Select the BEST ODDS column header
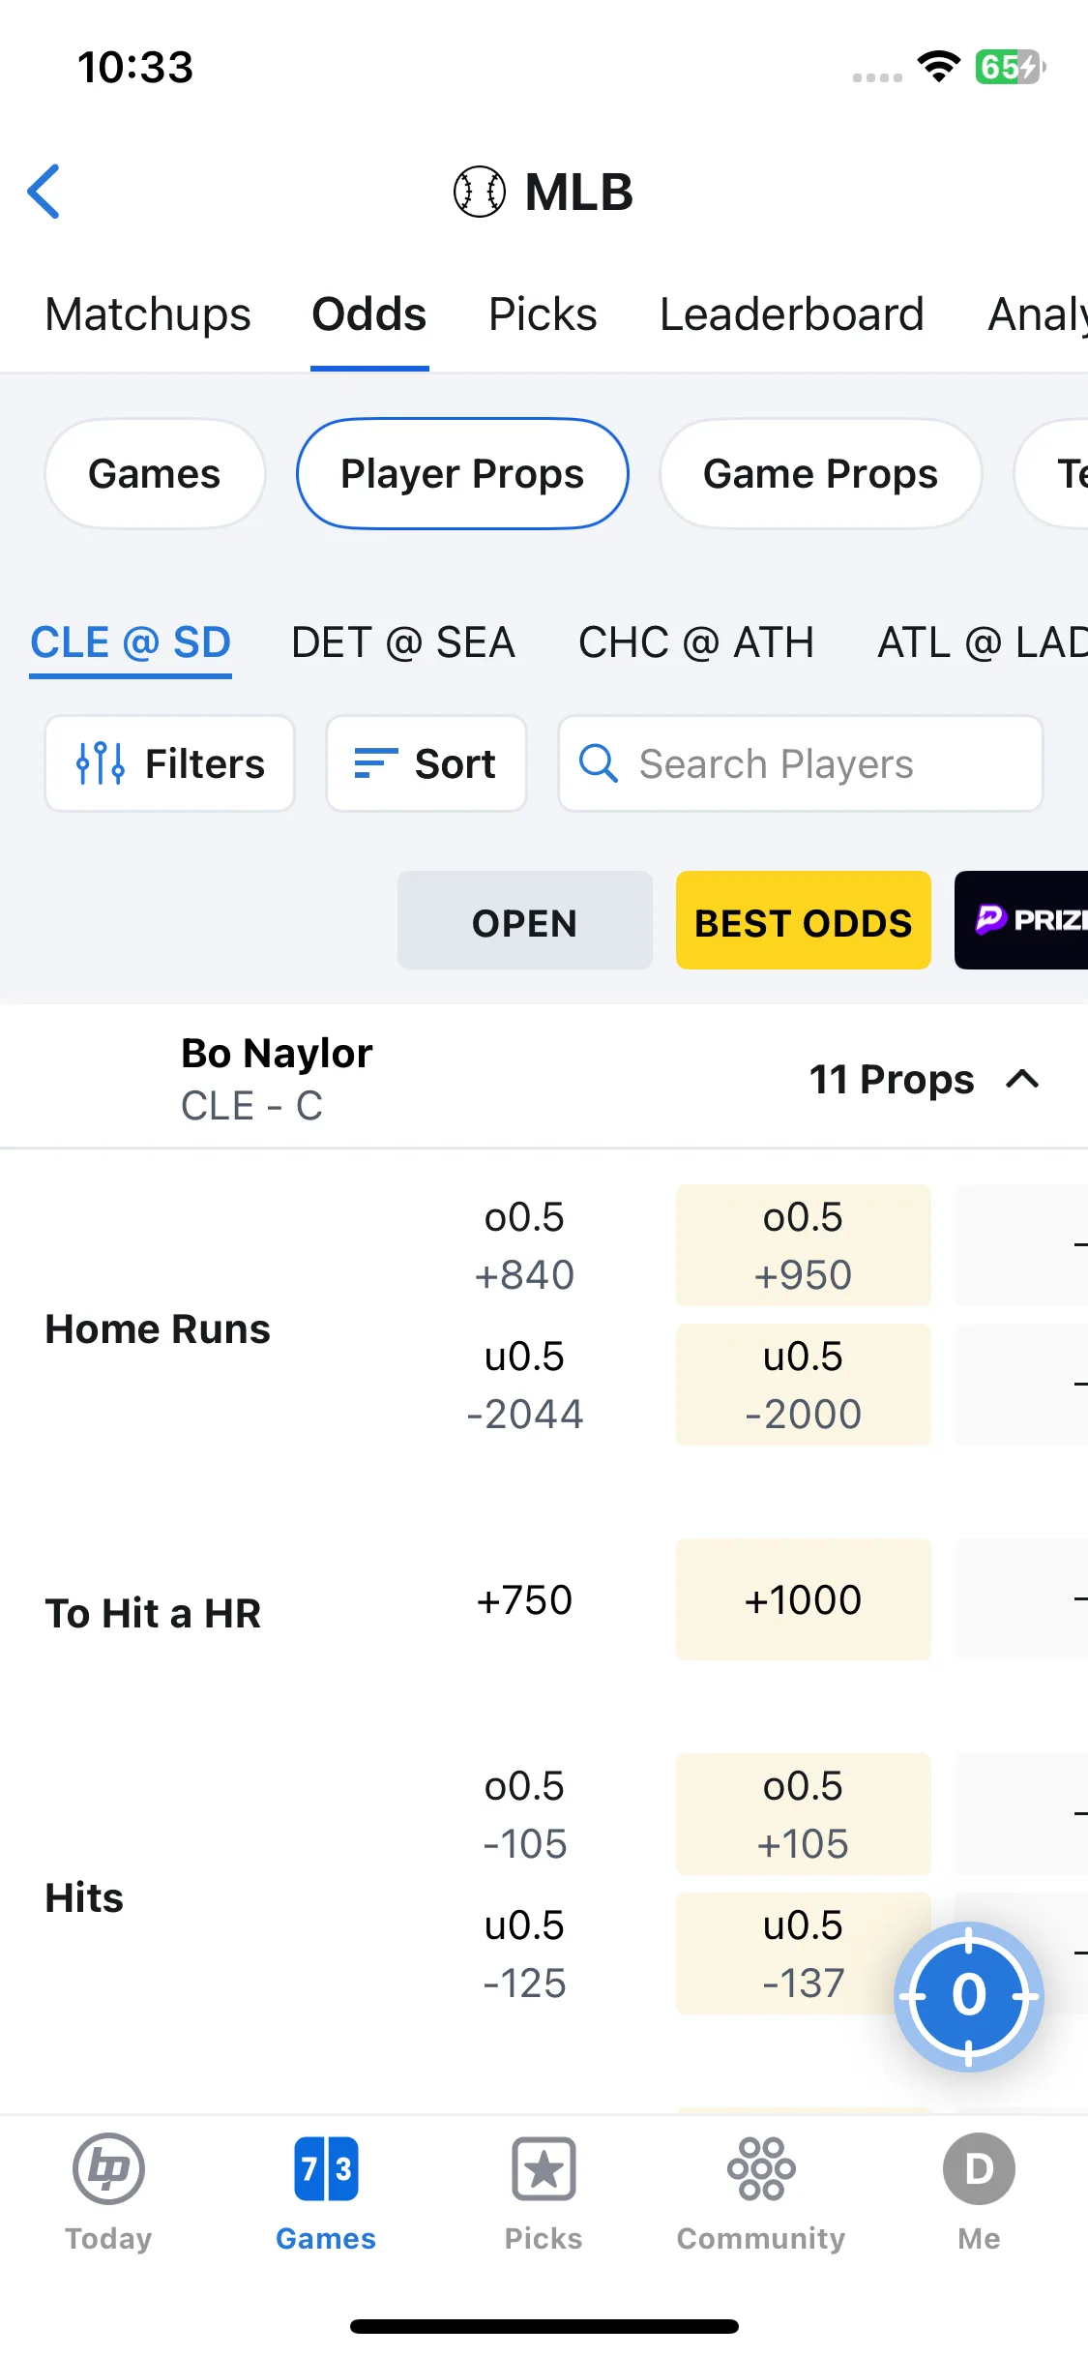The width and height of the screenshot is (1088, 2357). click(x=803, y=920)
